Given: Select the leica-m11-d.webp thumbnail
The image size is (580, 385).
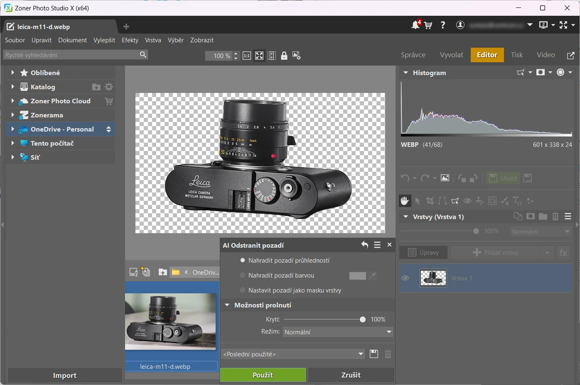Looking at the screenshot, I should 171,322.
